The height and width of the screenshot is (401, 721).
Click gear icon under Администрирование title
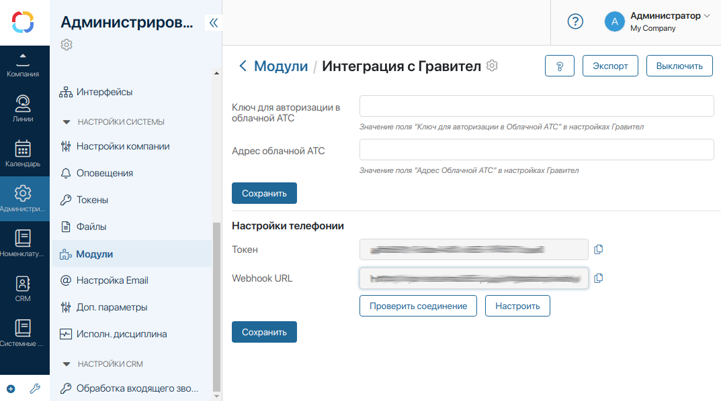67,44
